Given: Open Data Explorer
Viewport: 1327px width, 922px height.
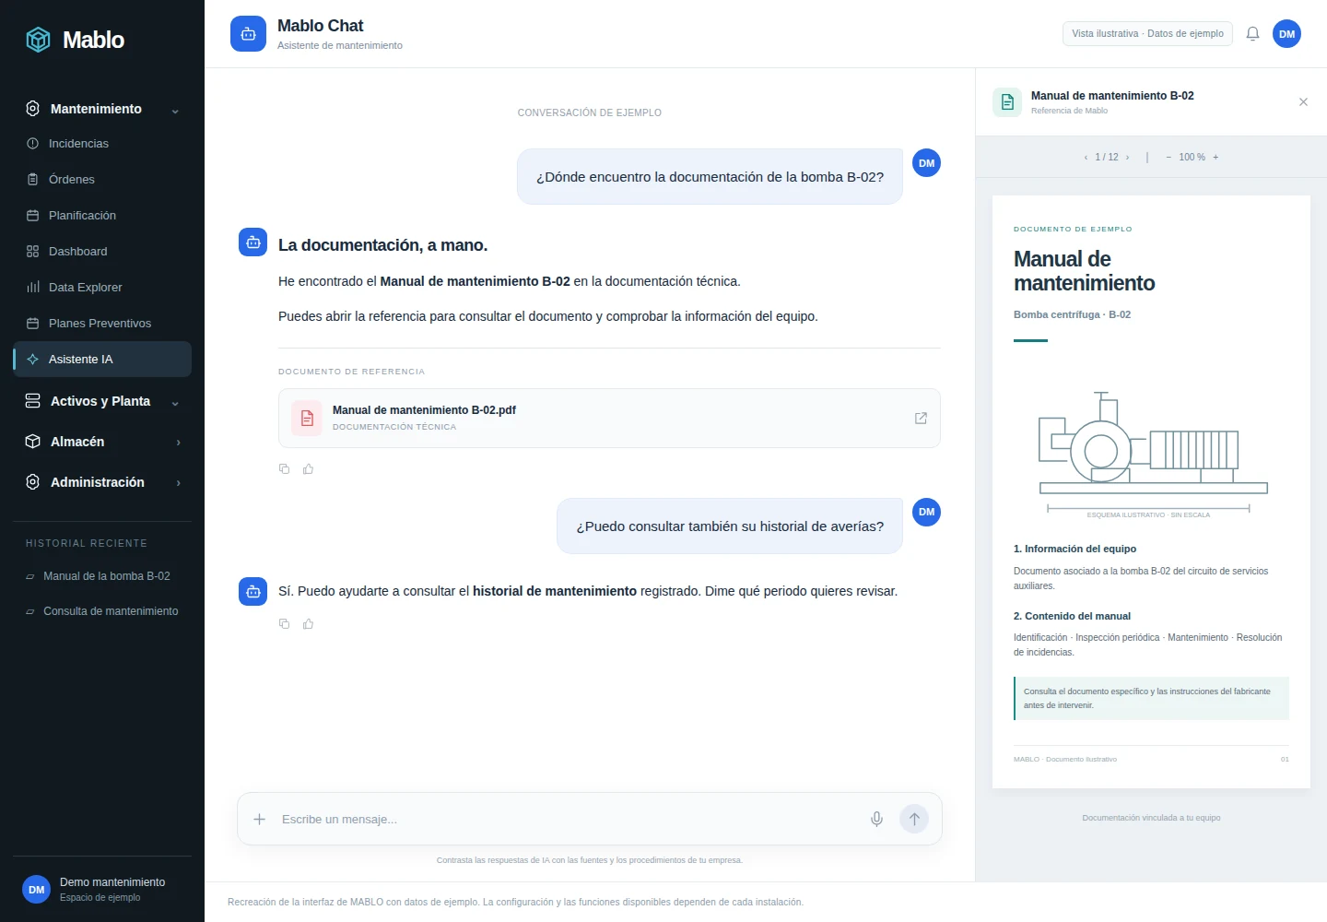Looking at the screenshot, I should point(102,288).
